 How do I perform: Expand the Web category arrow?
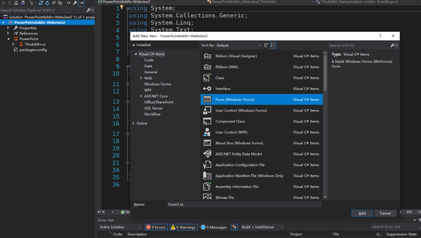click(141, 78)
